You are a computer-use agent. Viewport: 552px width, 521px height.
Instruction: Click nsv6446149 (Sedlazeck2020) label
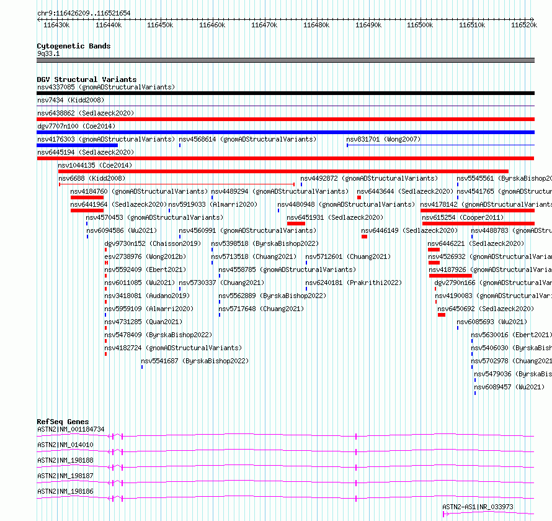click(x=409, y=230)
